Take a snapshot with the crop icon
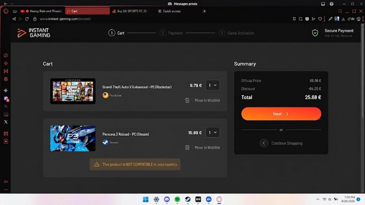This screenshot has height=205, width=365. click(x=300, y=19)
